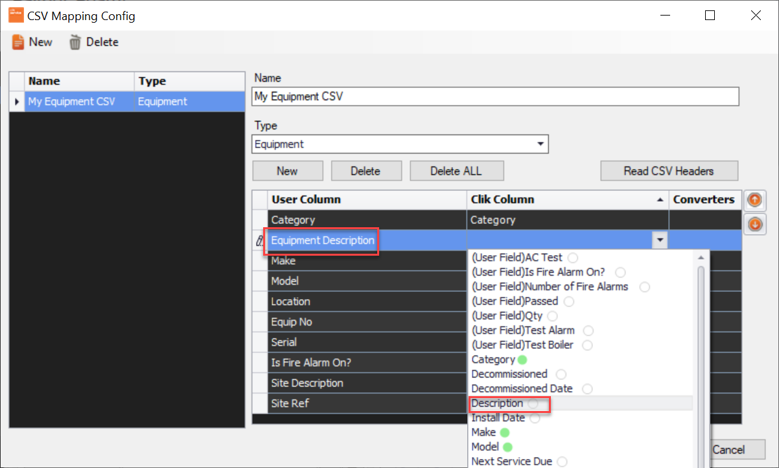Select the Location user column row
Image resolution: width=779 pixels, height=468 pixels.
click(367, 302)
